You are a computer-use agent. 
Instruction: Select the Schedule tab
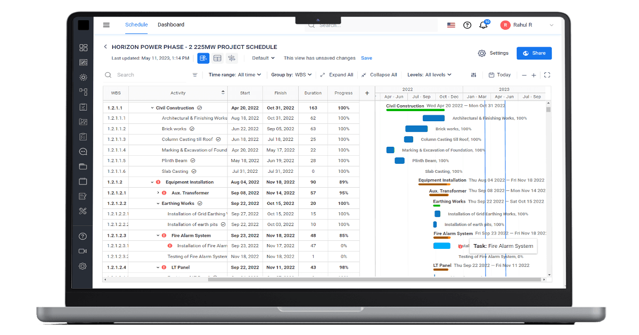[x=137, y=24]
